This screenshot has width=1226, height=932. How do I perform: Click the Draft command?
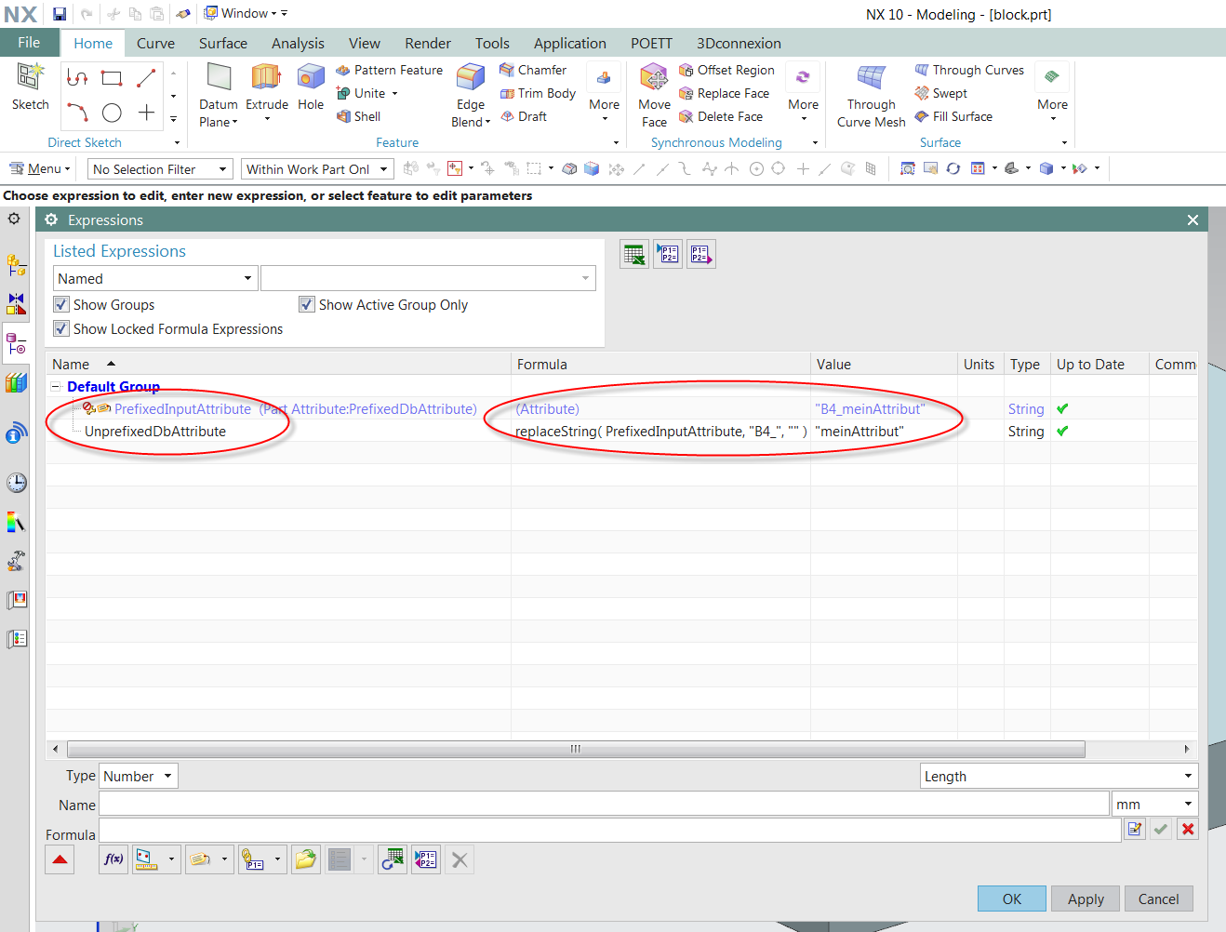pos(524,116)
